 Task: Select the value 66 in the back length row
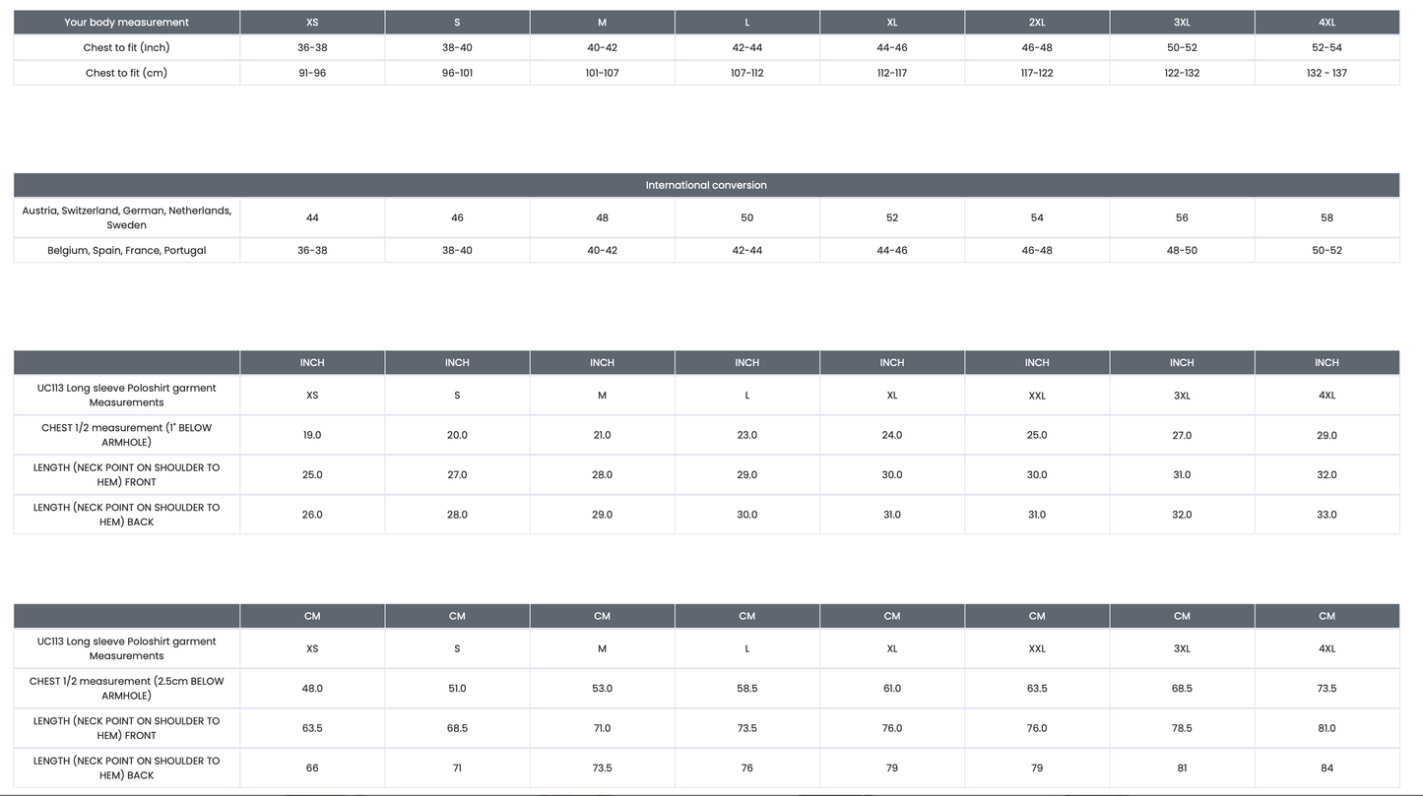pos(312,768)
